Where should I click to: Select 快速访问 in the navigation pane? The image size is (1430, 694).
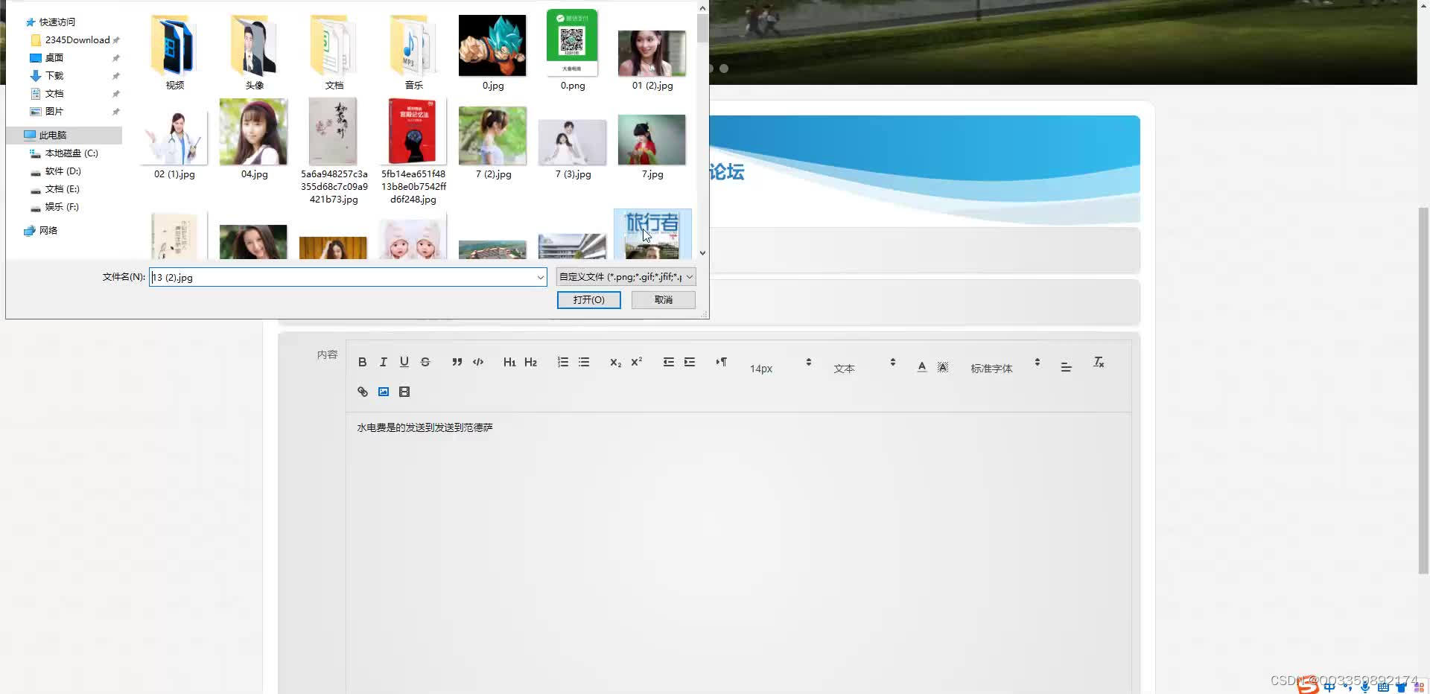(57, 22)
